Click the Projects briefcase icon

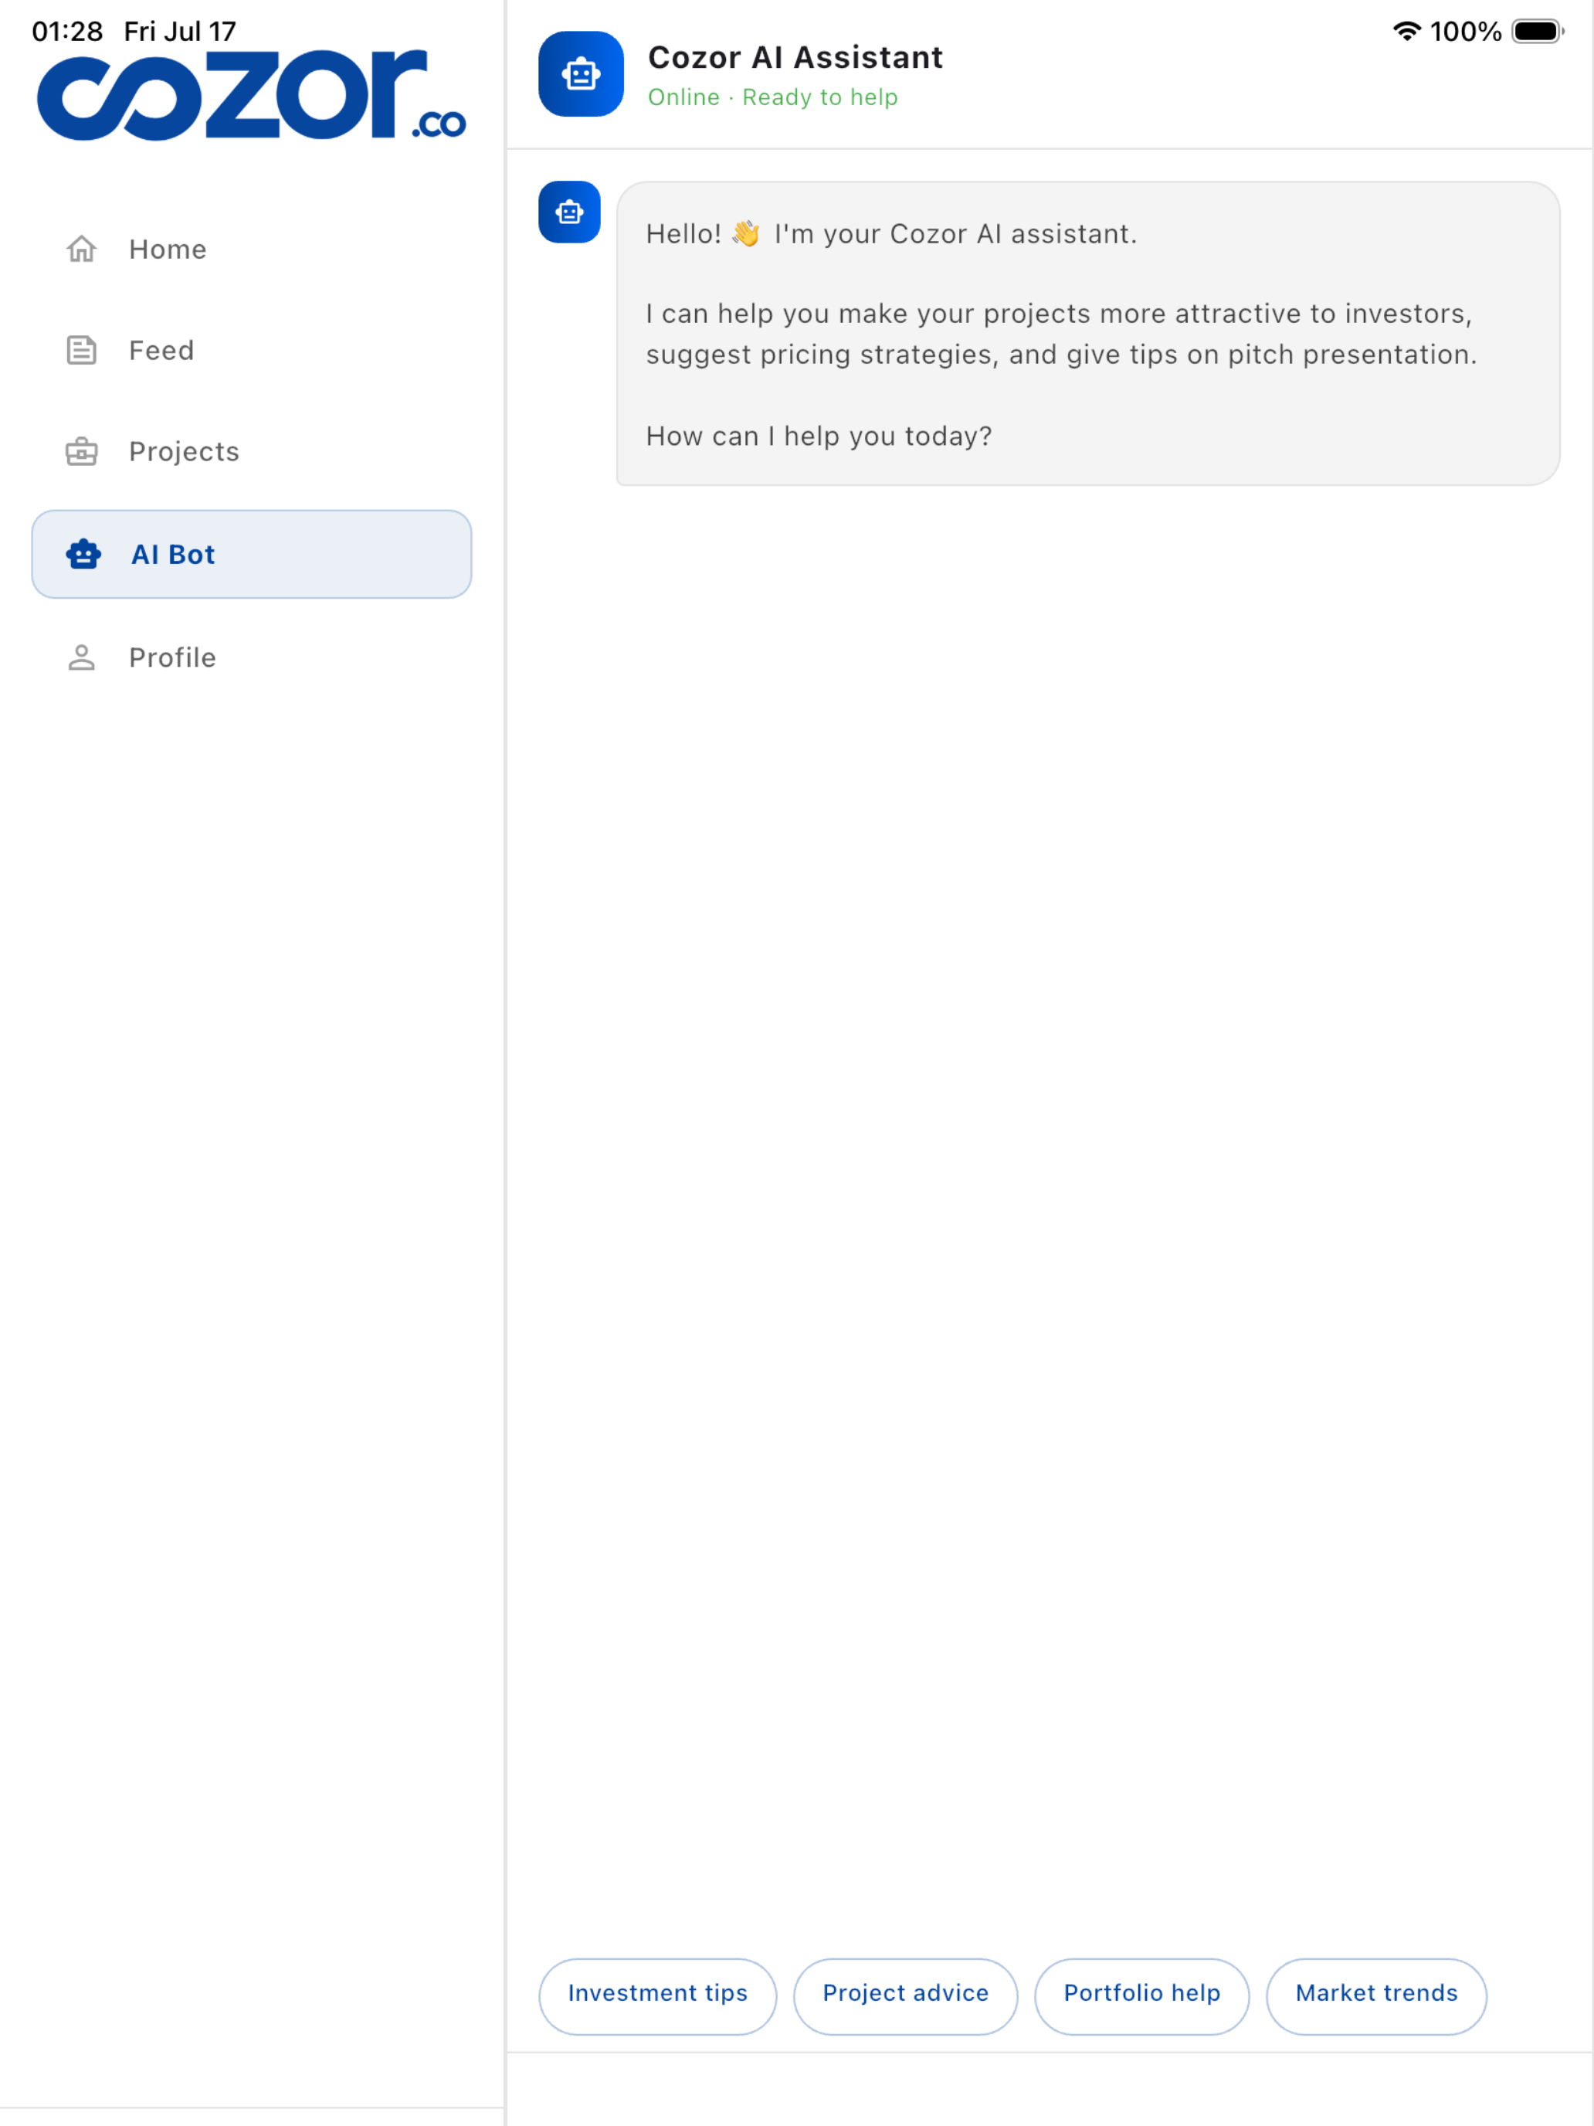coord(82,450)
